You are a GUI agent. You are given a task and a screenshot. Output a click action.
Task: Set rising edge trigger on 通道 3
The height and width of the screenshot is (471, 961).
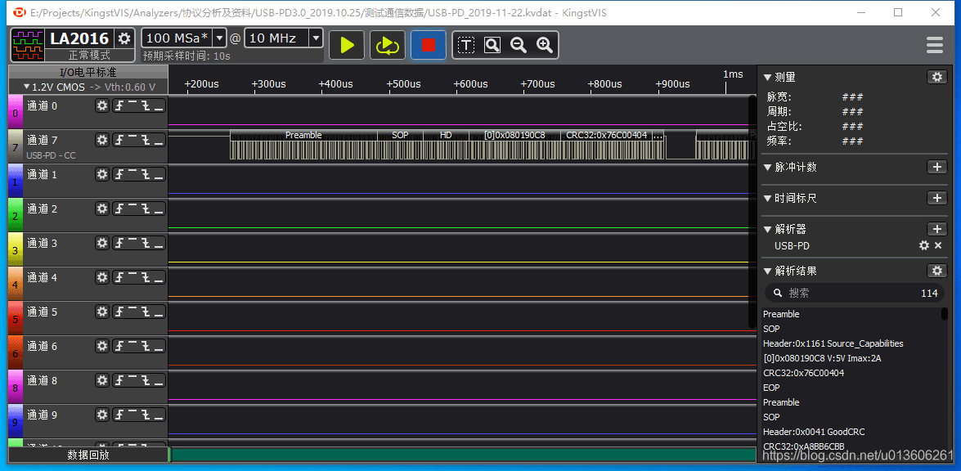coord(119,243)
